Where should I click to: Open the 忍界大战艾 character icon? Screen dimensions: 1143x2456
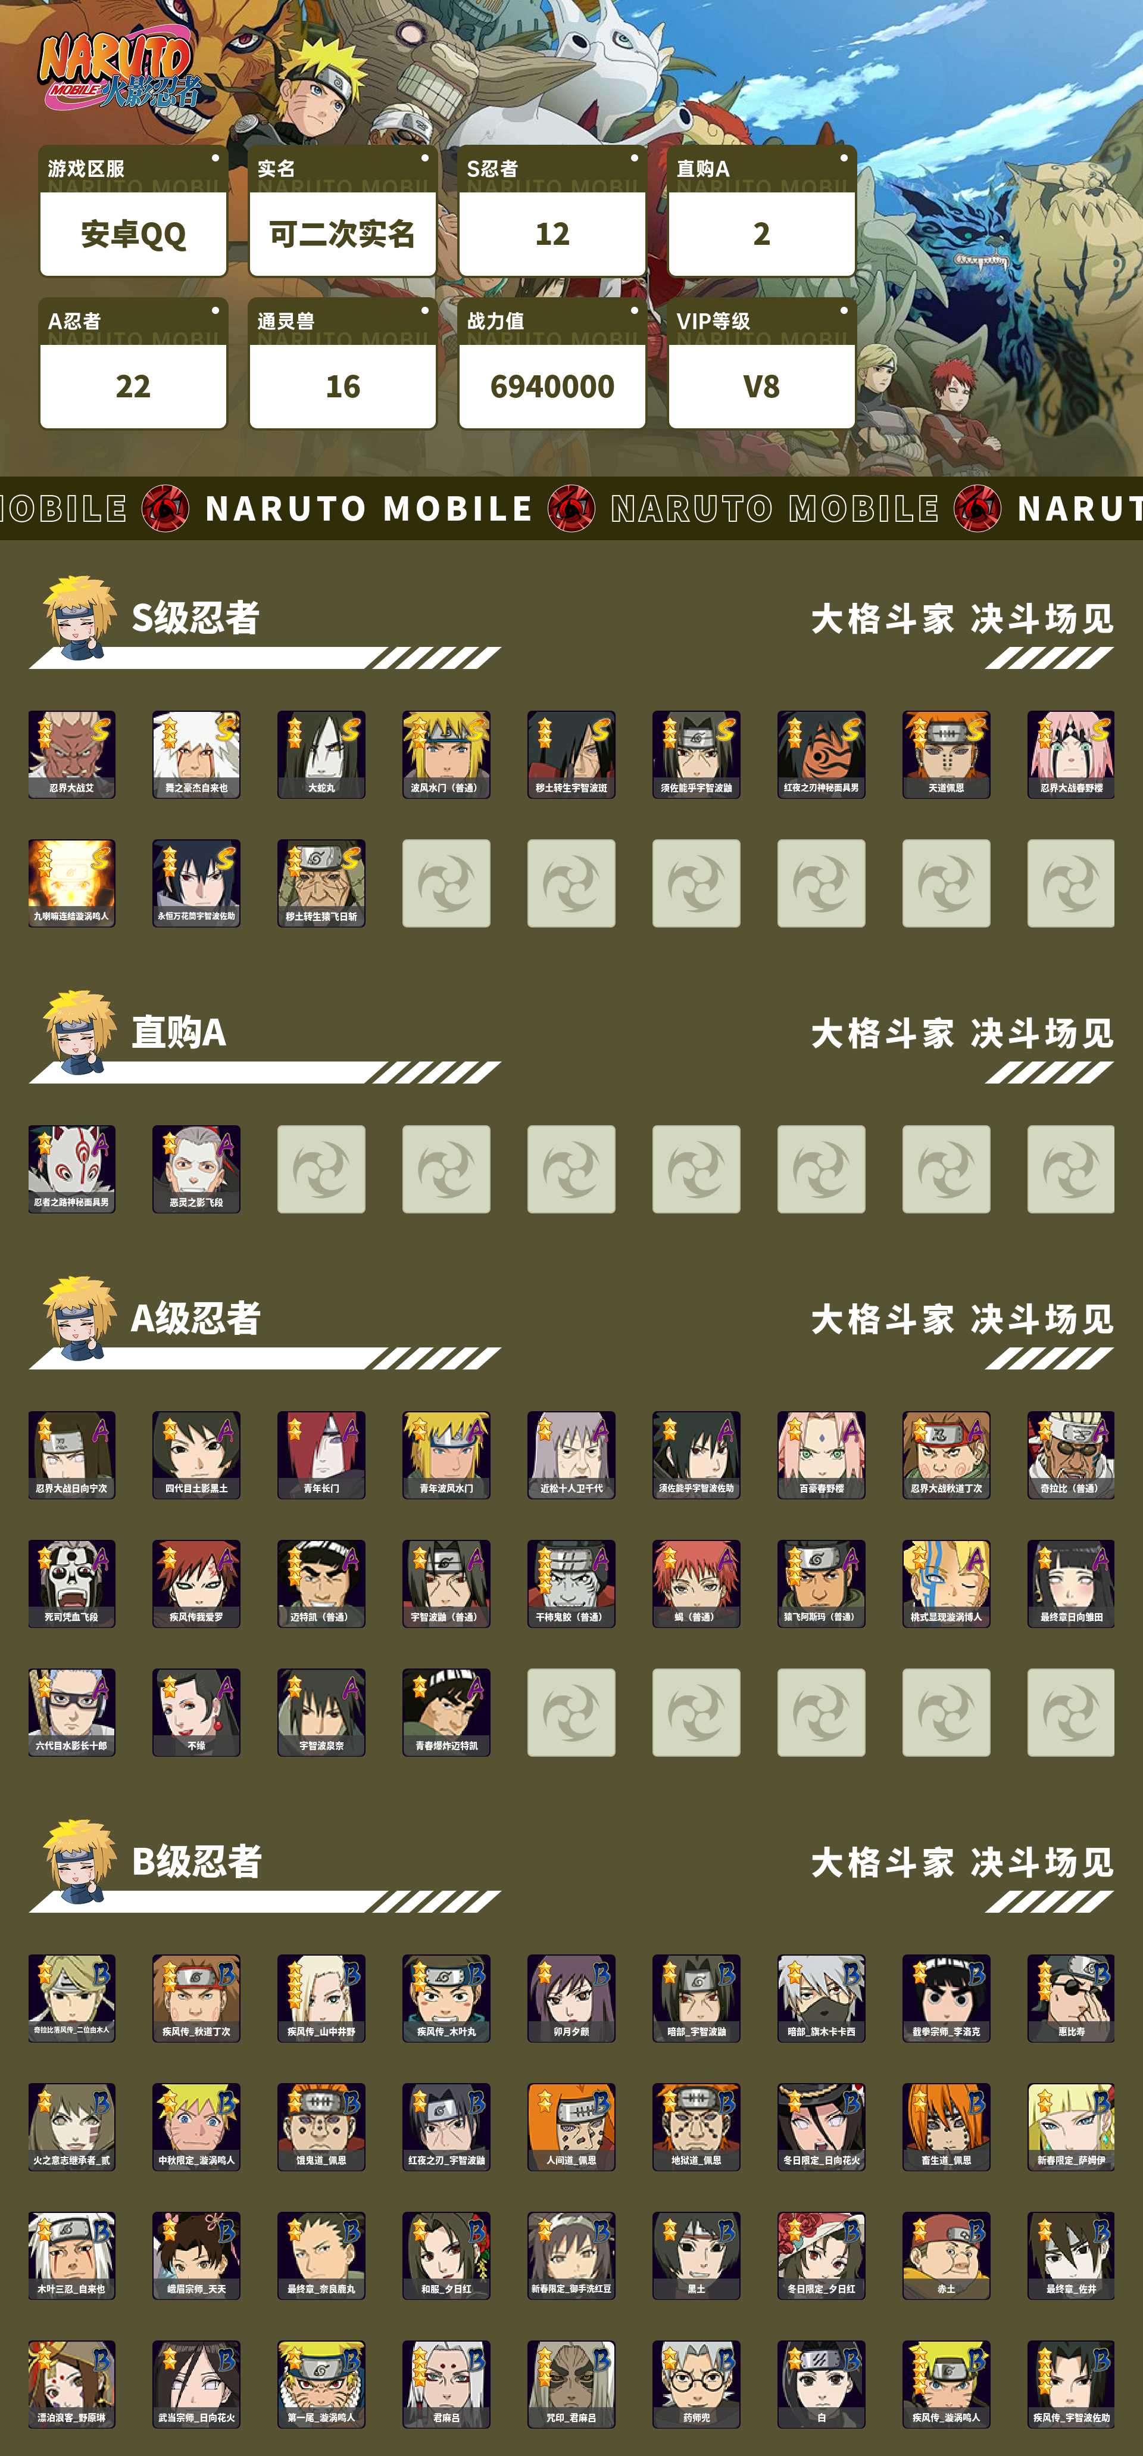[x=71, y=754]
